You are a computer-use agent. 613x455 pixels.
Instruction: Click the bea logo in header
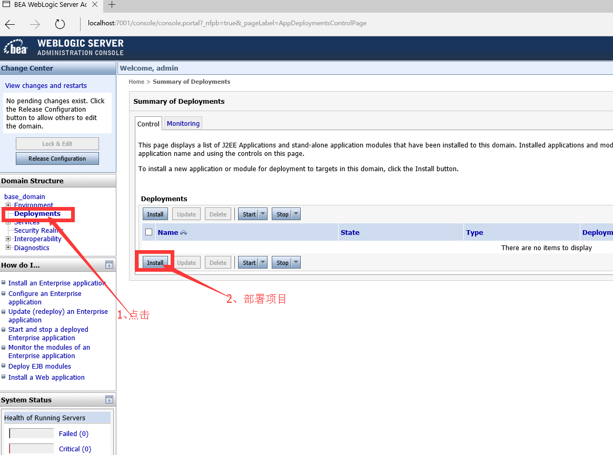pos(16,47)
